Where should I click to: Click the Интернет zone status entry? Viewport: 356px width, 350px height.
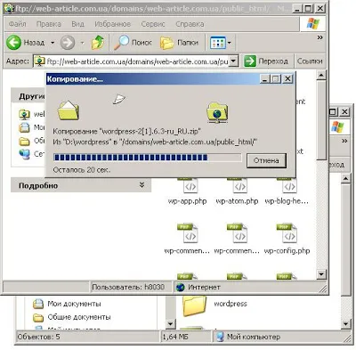click(x=198, y=287)
